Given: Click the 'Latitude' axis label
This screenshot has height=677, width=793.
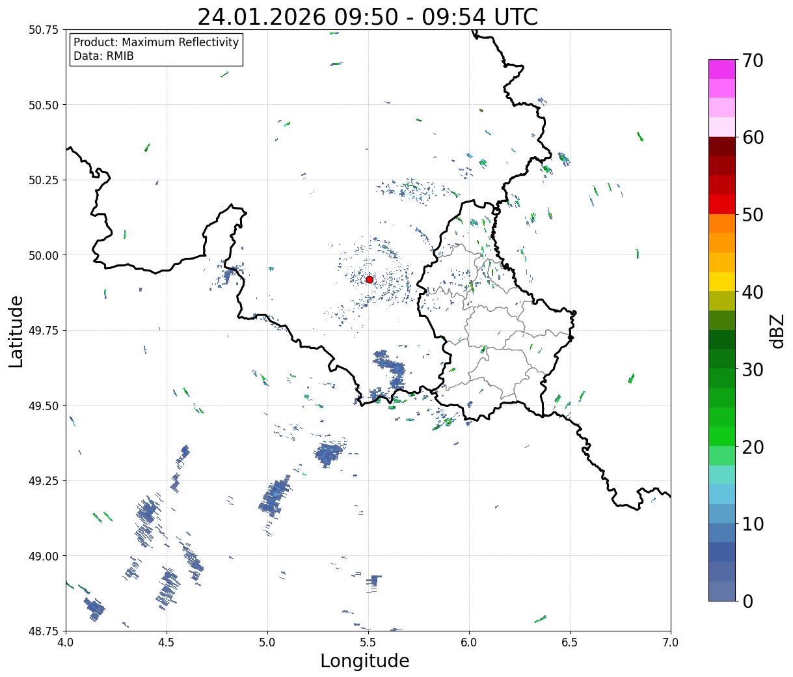Looking at the screenshot, I should tap(16, 331).
